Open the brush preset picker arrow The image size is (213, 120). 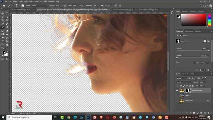19,6
